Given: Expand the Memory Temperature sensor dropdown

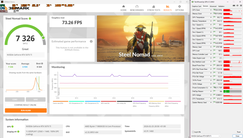Looking at the screenshot, I should click(x=211, y=21).
